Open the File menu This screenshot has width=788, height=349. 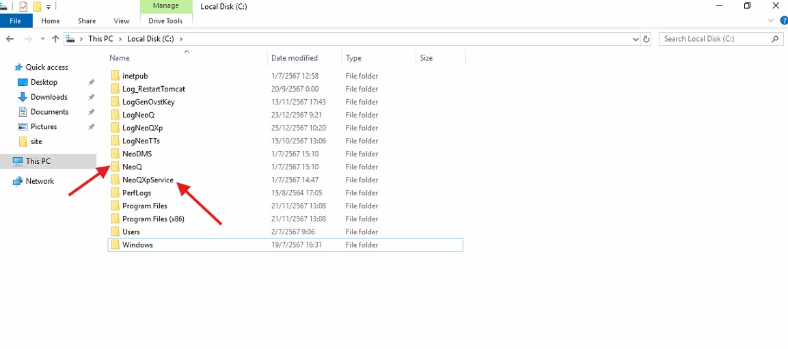tap(15, 21)
